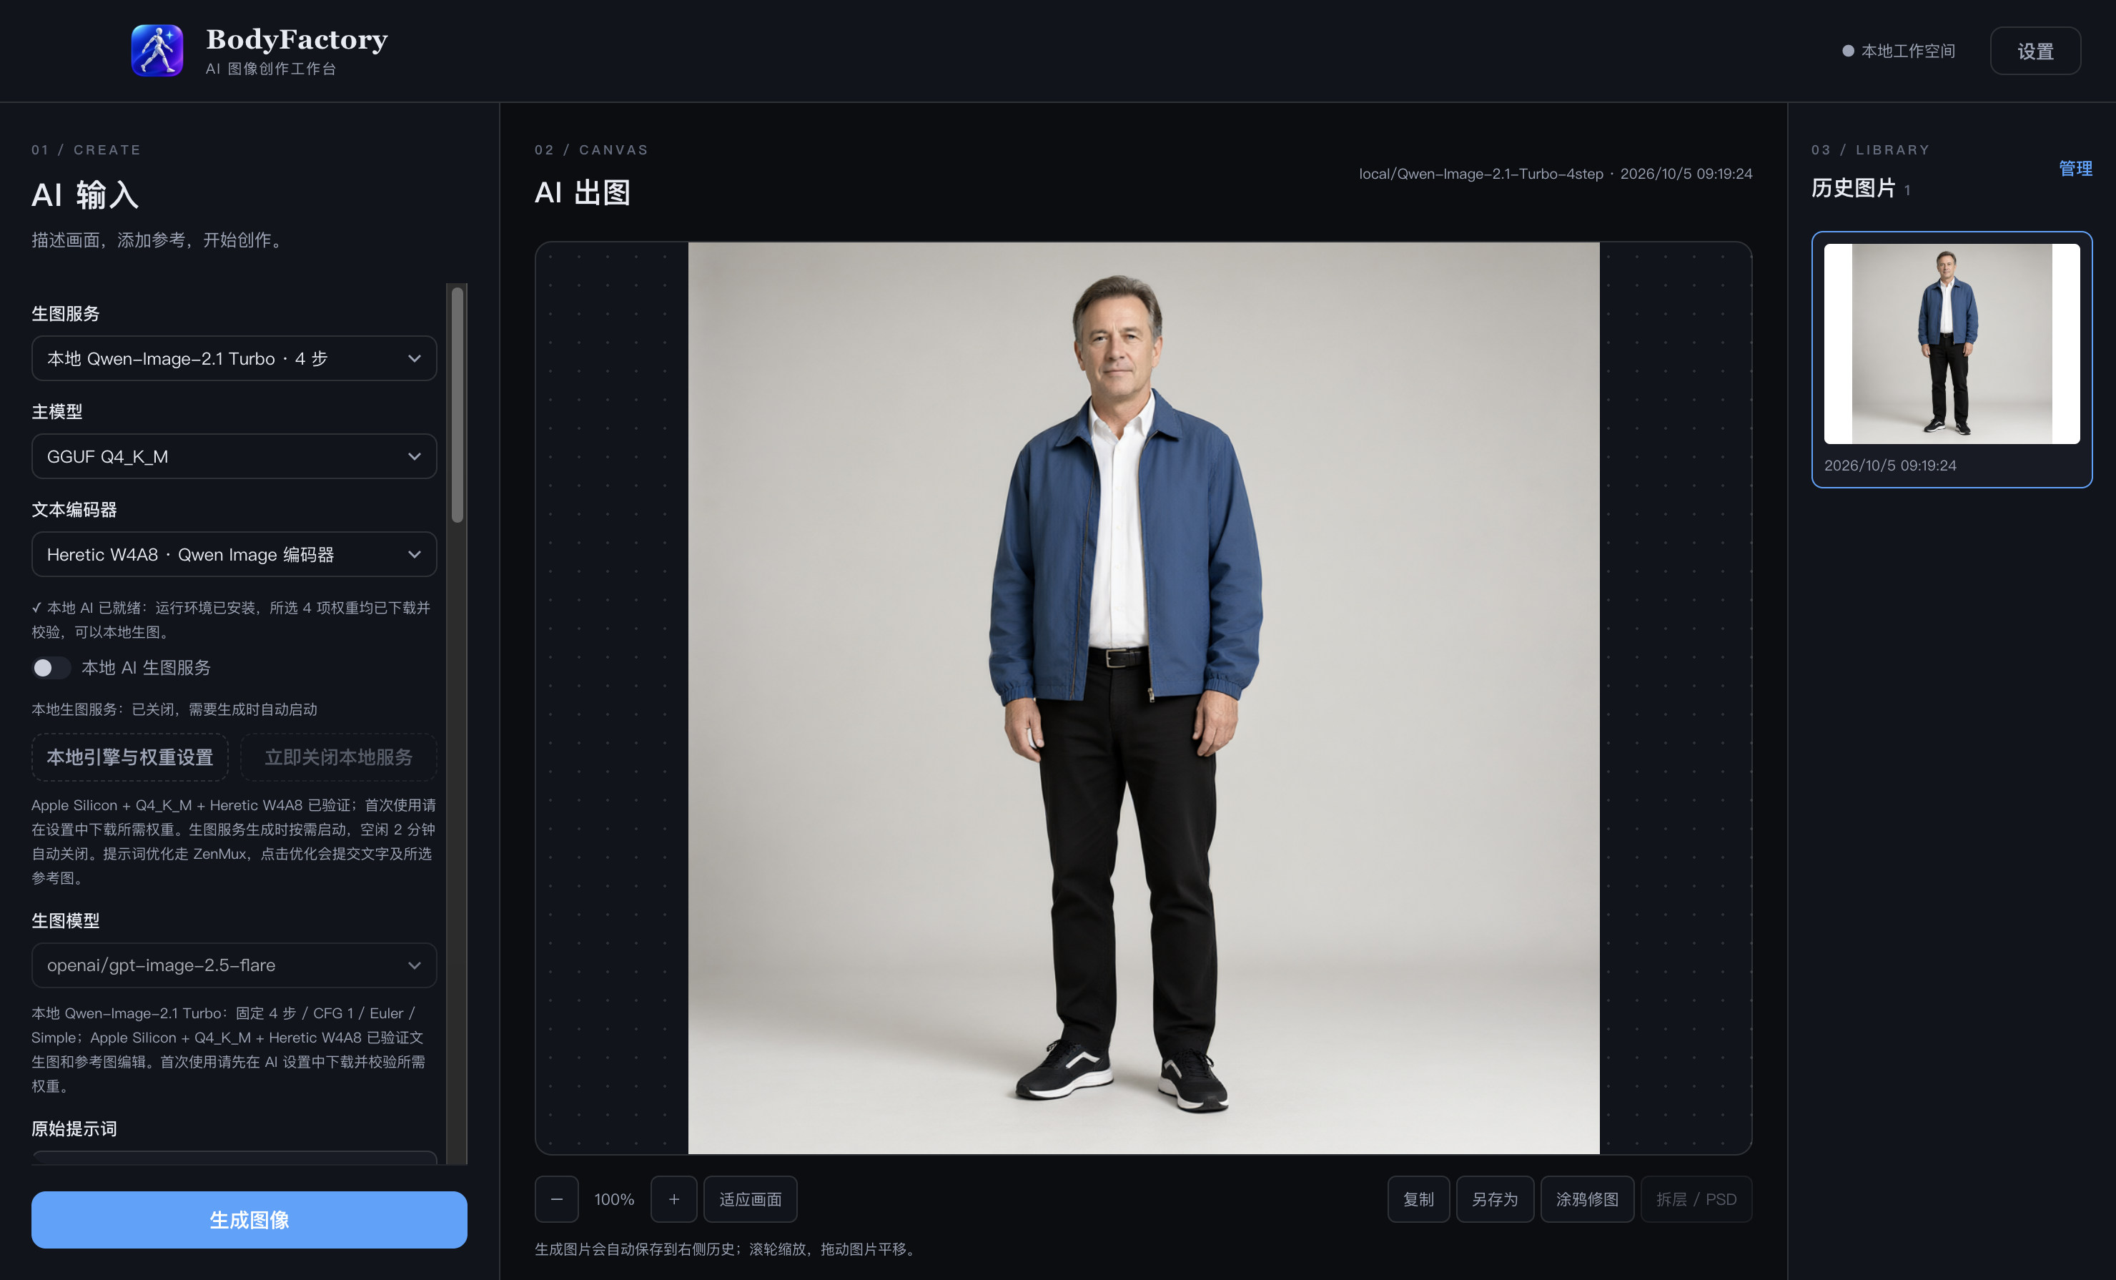Viewport: 2116px width, 1280px height.
Task: Click the zoom out minus button
Action: click(x=556, y=1199)
